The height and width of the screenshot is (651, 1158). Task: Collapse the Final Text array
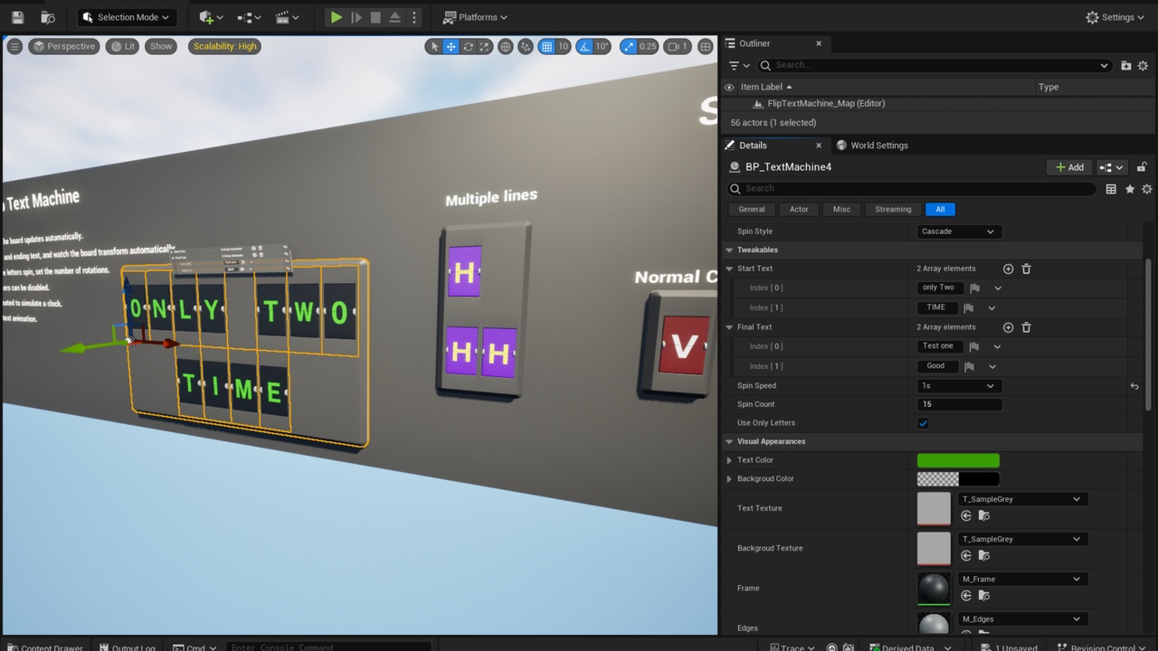(x=729, y=327)
